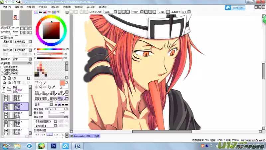This screenshot has height=150, width=266.
Task: Toggle the 锁定透明像素 checkbox
Action: click(2, 67)
